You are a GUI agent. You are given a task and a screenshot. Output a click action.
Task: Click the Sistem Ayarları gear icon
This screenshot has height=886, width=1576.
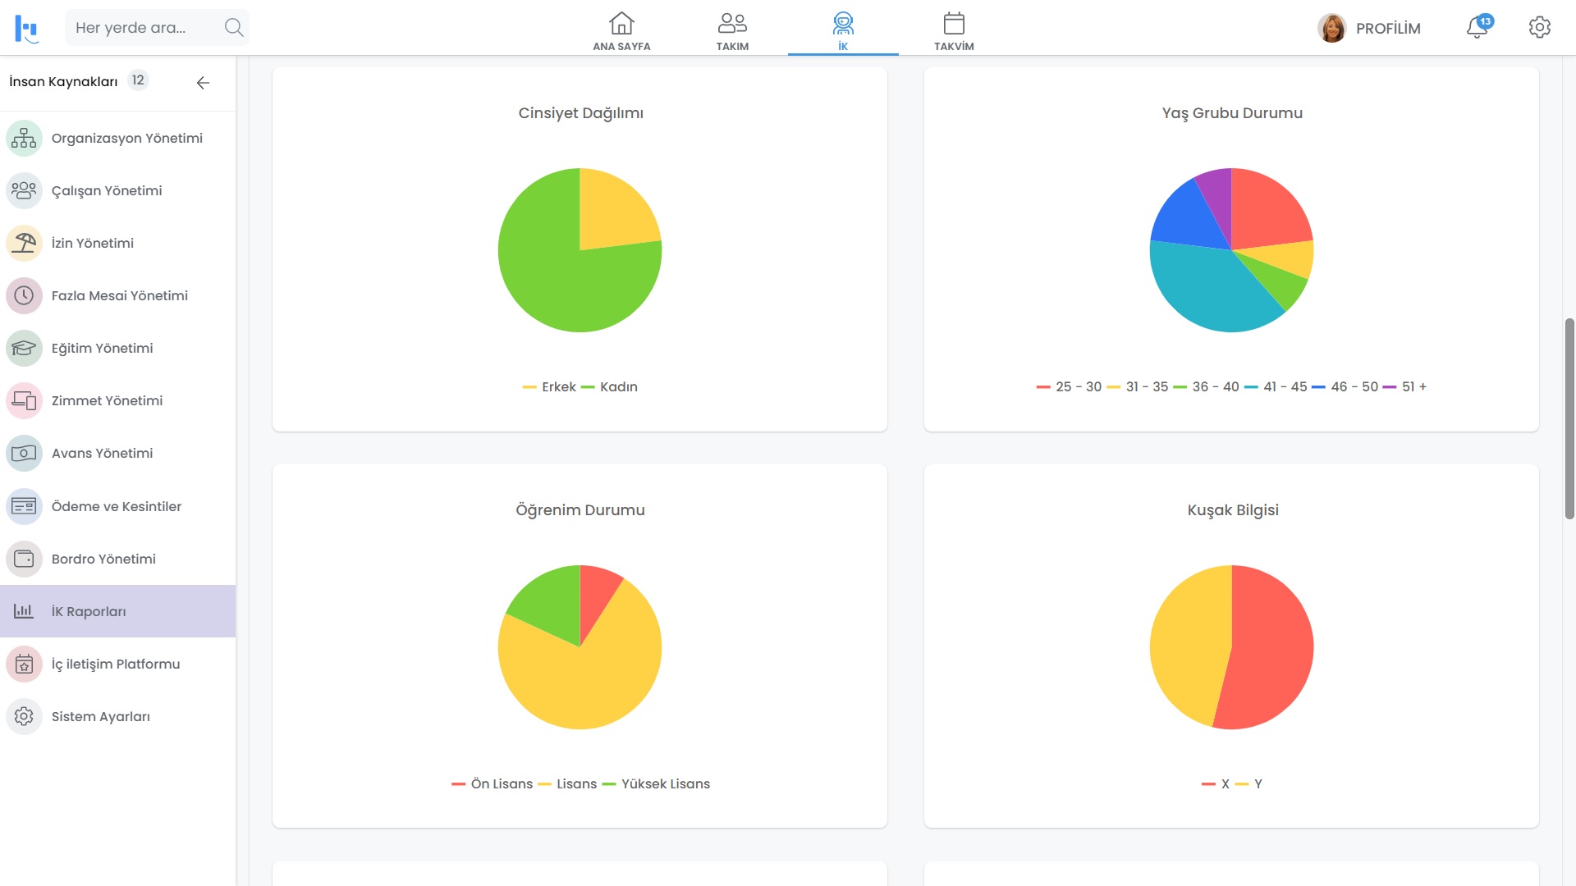tap(24, 716)
